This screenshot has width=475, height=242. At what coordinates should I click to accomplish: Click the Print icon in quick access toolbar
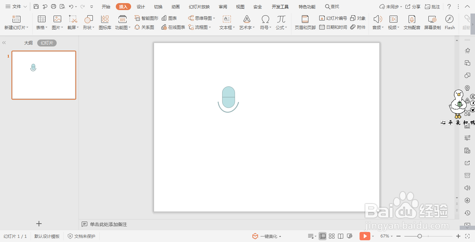[x=54, y=7]
